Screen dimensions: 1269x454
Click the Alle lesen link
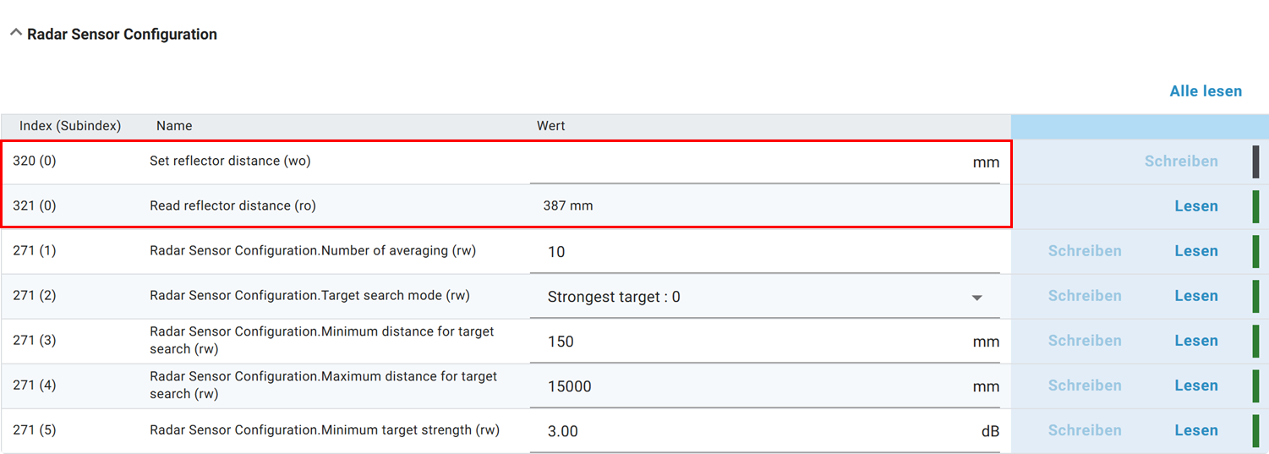point(1206,91)
